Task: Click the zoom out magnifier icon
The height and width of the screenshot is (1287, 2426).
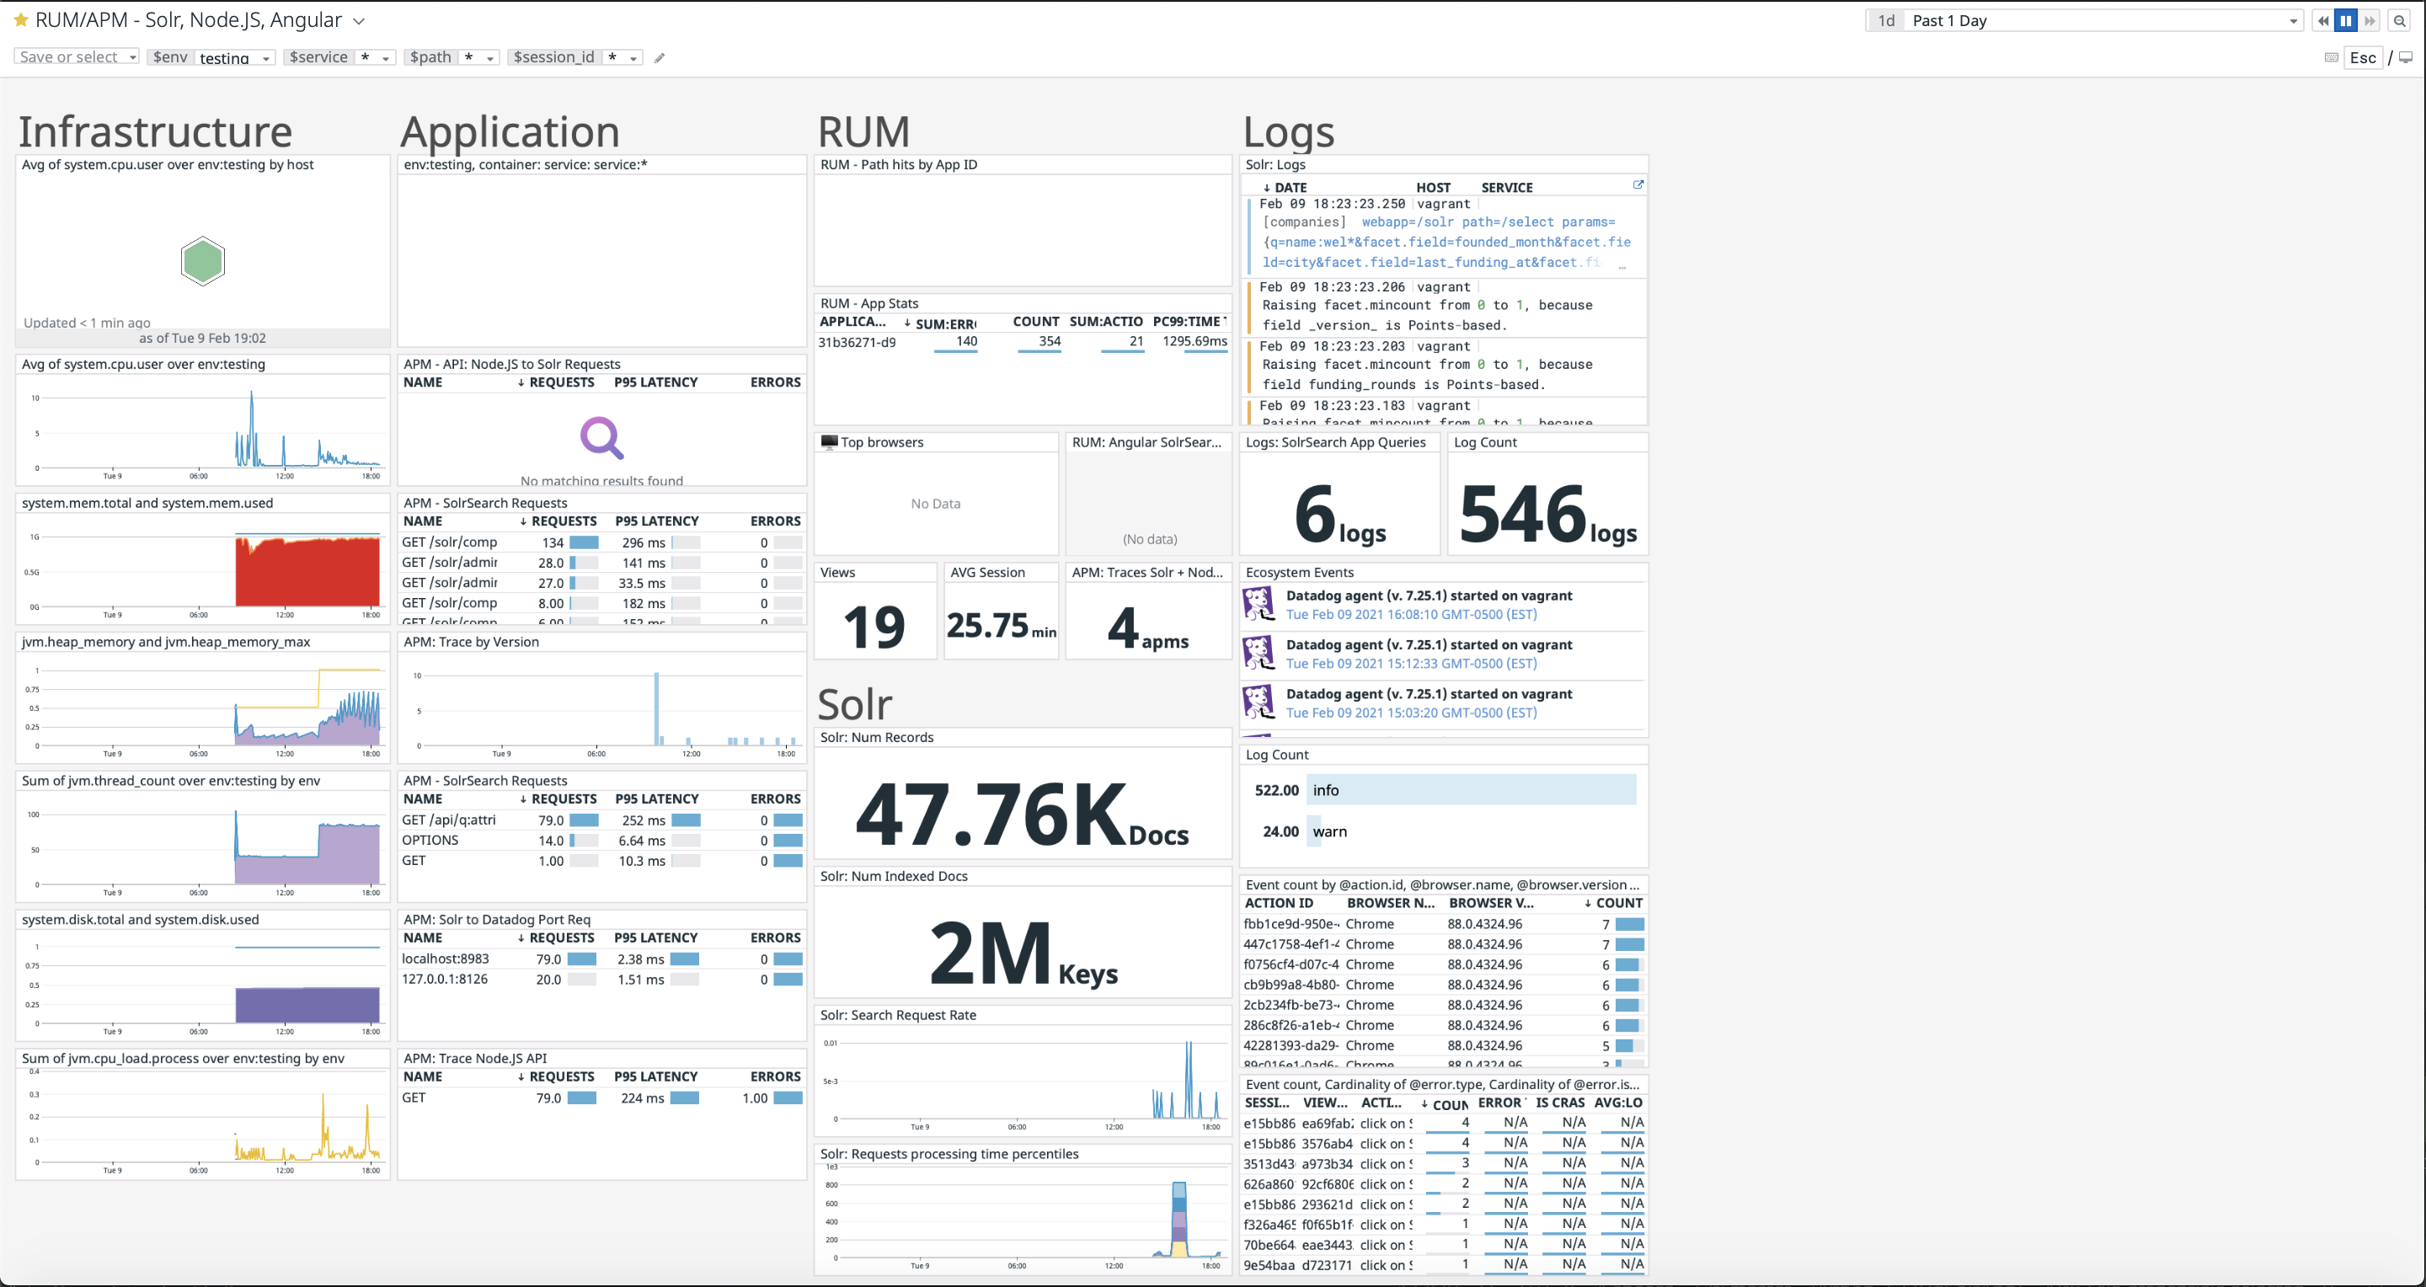Action: coord(2400,21)
